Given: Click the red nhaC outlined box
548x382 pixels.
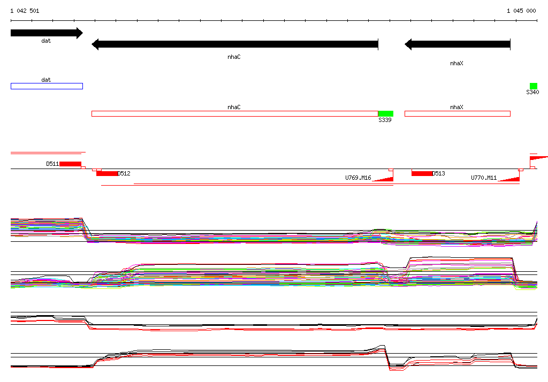Looking at the screenshot, I should point(235,113).
